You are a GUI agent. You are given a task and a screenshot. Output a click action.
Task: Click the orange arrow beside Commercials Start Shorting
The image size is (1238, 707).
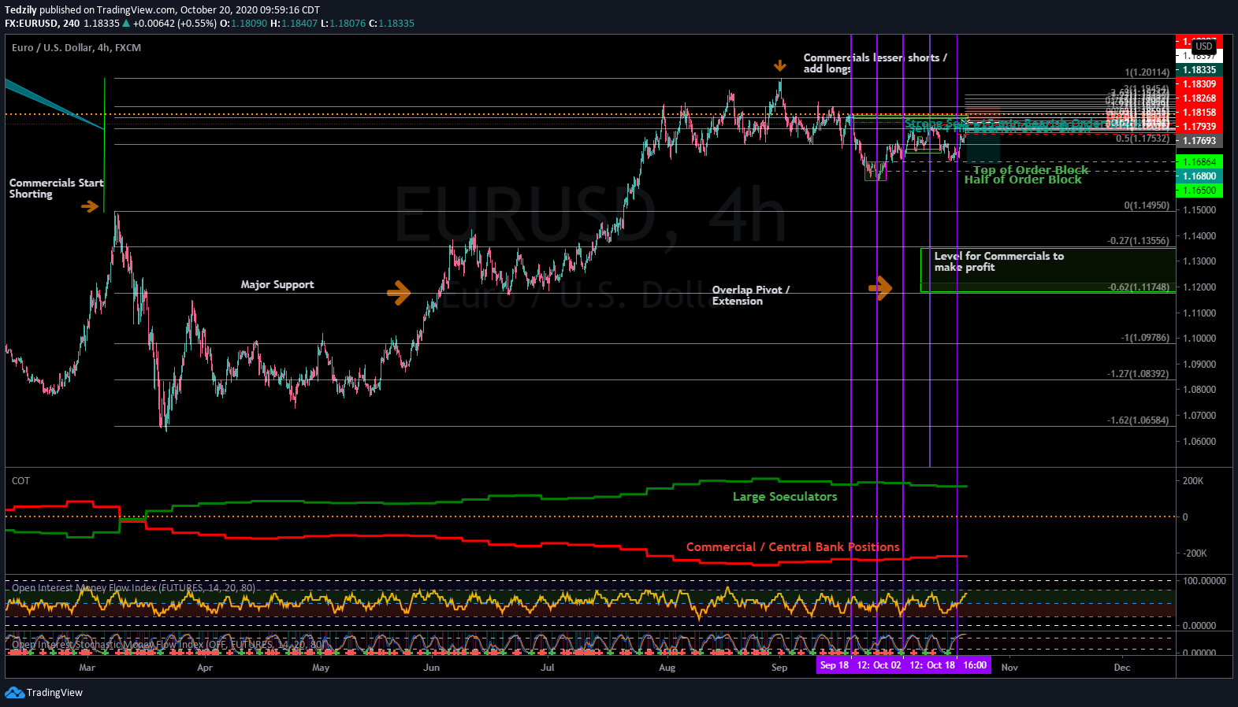point(91,206)
